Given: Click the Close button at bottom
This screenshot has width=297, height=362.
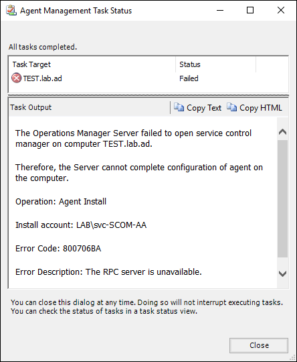Looking at the screenshot, I should click(x=259, y=345).
